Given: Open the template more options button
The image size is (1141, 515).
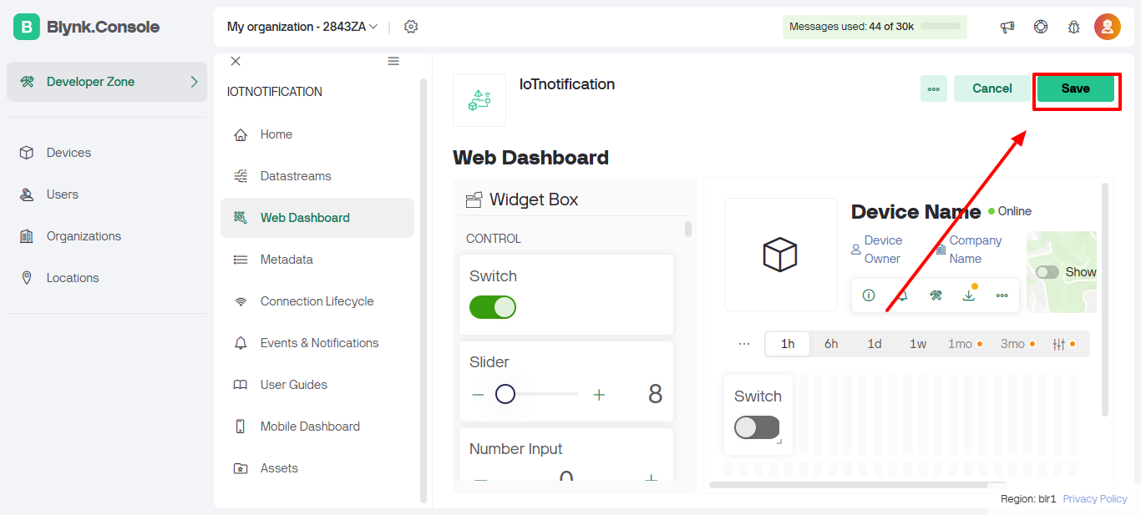Looking at the screenshot, I should (x=934, y=88).
